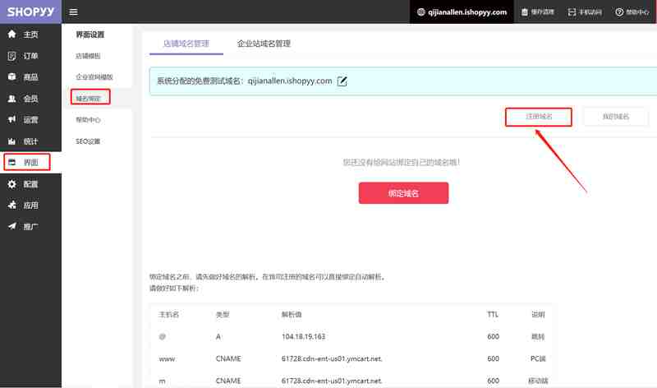Click the 注册域名 outlined button

(539, 117)
